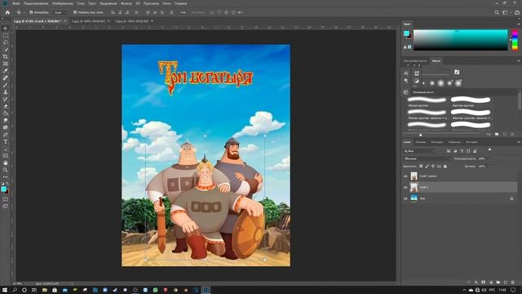This screenshot has height=294, width=522.
Task: Hide the selected Слой 1 layer
Action: [x=405, y=187]
